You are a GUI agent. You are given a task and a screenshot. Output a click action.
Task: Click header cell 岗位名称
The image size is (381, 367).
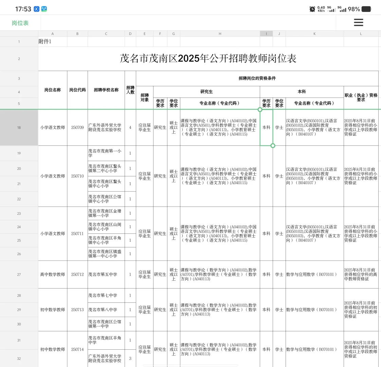click(53, 90)
